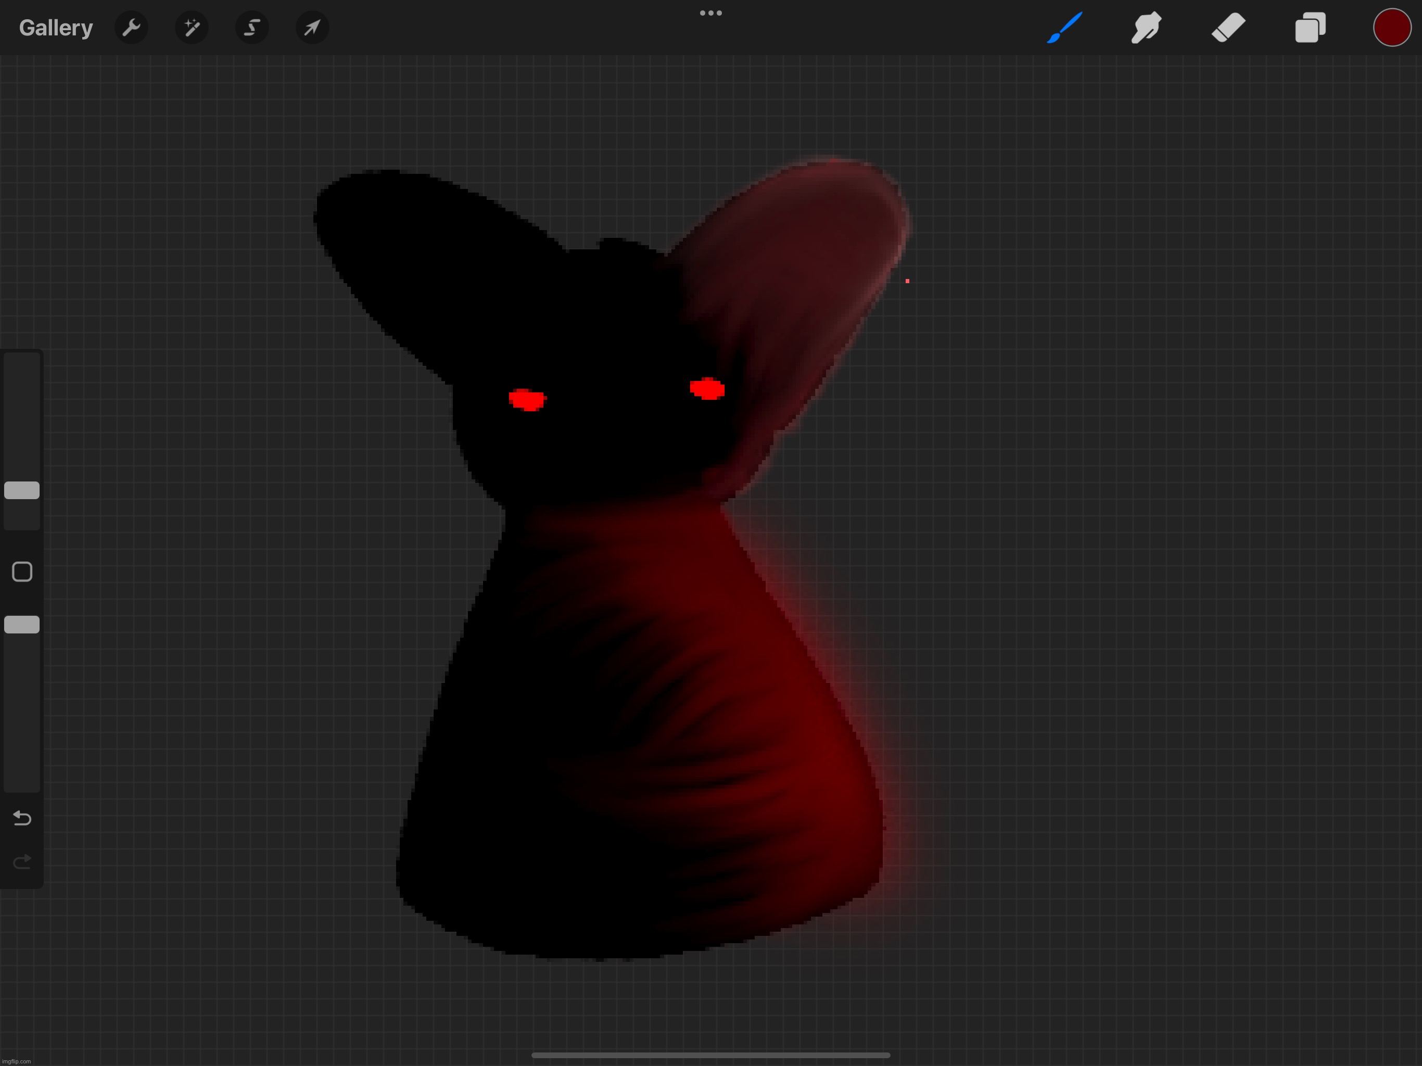Open the Actions menu with the wrench icon
The height and width of the screenshot is (1066, 1422).
click(x=131, y=28)
